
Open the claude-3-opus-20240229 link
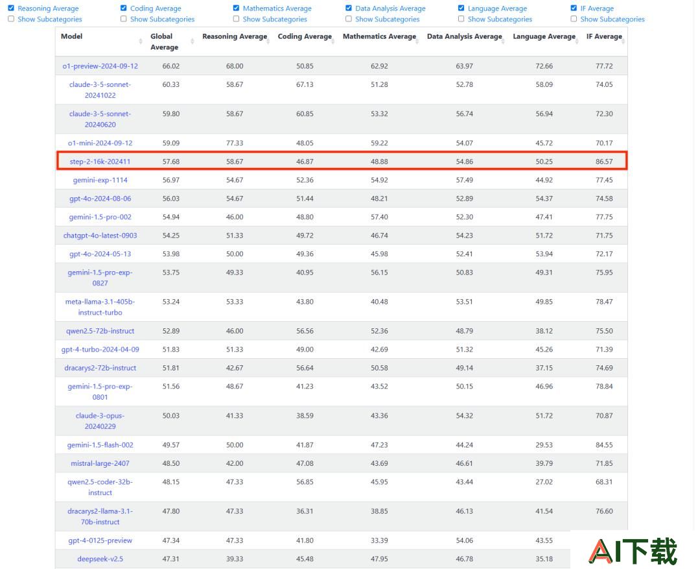point(100,421)
